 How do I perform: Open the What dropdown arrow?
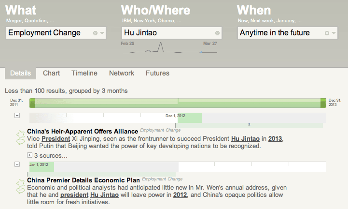coord(102,33)
